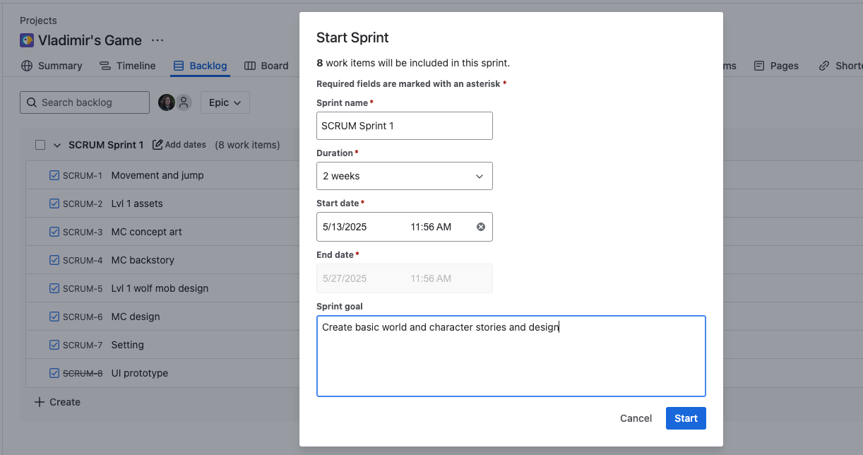Screen dimensions: 863x455
Task: Switch to the Timeline tab
Action: 127,66
